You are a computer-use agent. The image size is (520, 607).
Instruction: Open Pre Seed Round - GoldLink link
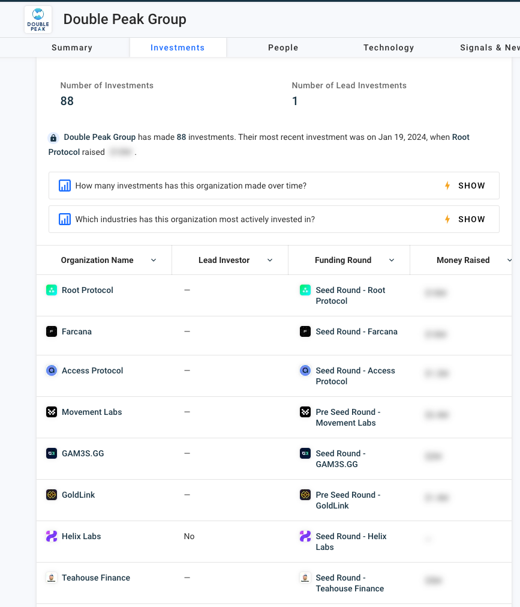tap(348, 501)
